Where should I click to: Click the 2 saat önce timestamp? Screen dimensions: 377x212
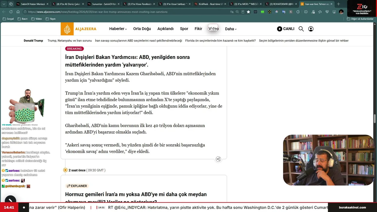(x=77, y=170)
